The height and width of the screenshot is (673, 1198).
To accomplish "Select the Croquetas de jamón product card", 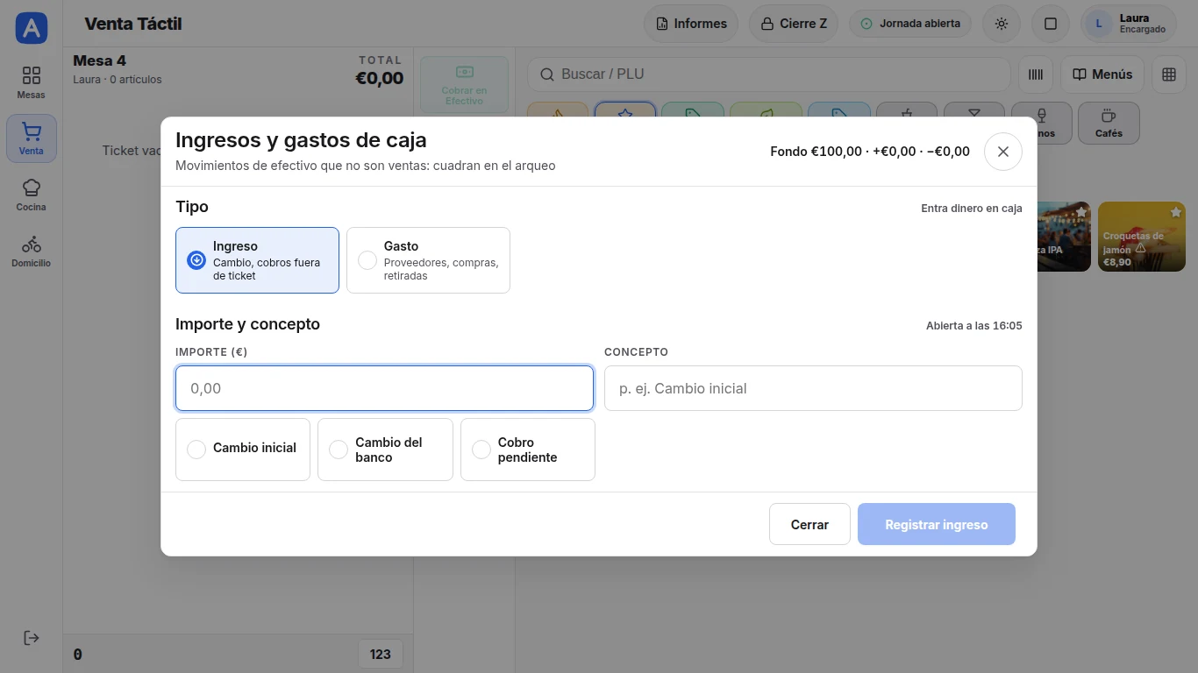I will (x=1142, y=237).
